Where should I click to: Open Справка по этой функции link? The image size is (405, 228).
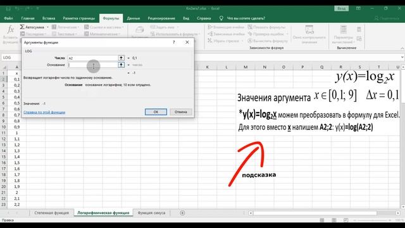[x=44, y=112]
